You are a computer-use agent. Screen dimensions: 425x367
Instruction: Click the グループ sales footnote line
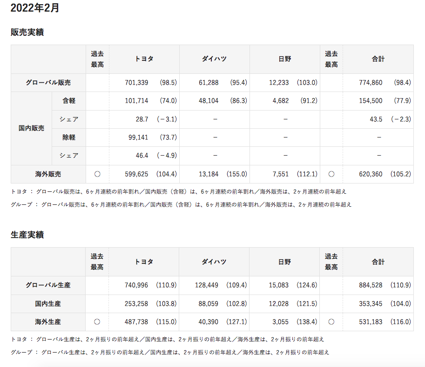(181, 205)
